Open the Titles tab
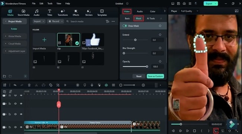This screenshot has height=134, width=242. pyautogui.click(x=50, y=13)
